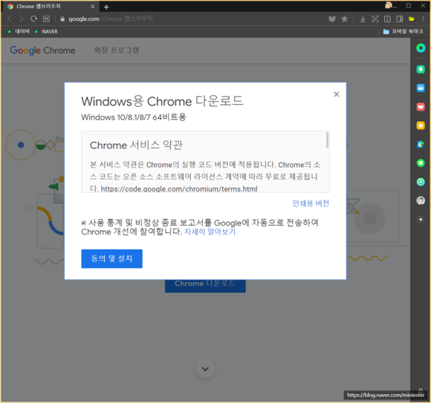Open a new tab with plus button
The width and height of the screenshot is (431, 403).
coord(106,7)
